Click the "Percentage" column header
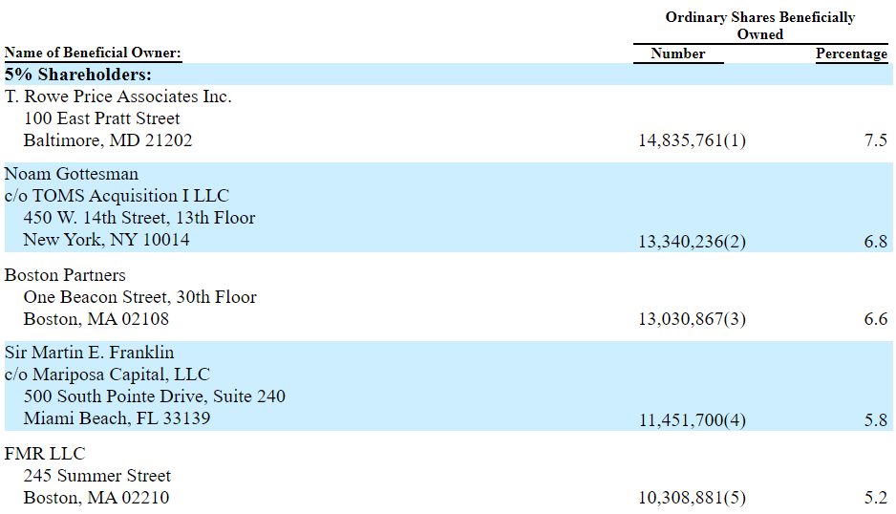 click(x=851, y=54)
